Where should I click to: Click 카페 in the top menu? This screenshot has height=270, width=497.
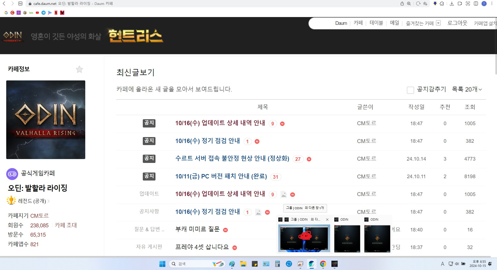(x=358, y=23)
